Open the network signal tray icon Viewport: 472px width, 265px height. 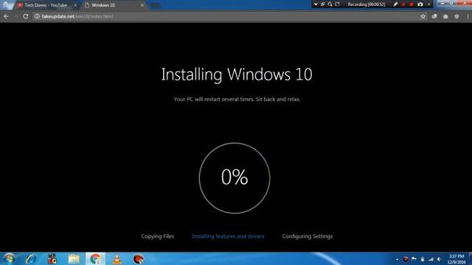coord(431,259)
